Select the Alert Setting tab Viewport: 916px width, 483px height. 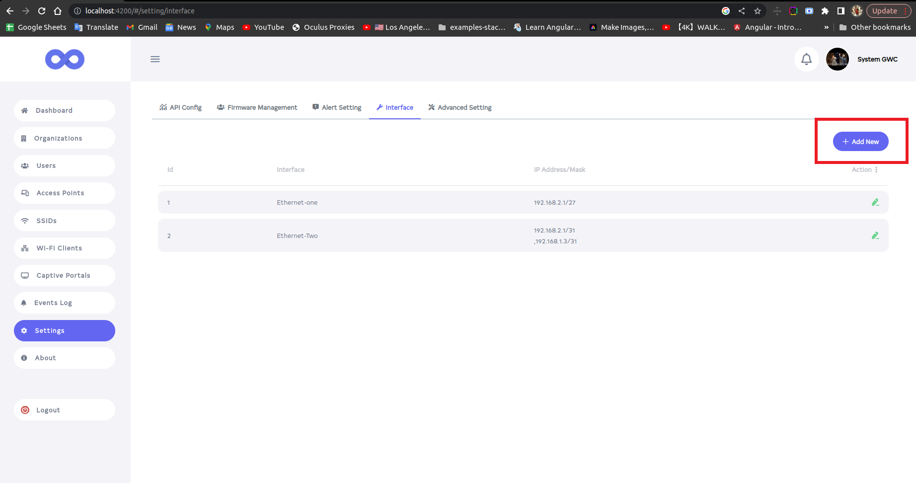tap(337, 107)
